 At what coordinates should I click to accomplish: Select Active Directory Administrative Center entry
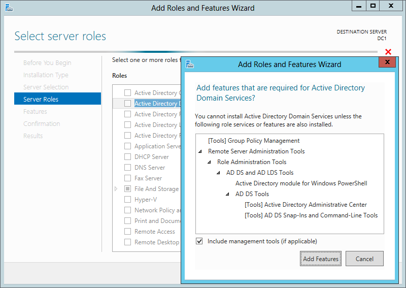[306, 205]
